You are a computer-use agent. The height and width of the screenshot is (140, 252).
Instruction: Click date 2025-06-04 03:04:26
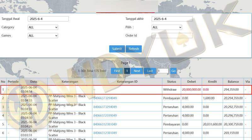coord(29,124)
